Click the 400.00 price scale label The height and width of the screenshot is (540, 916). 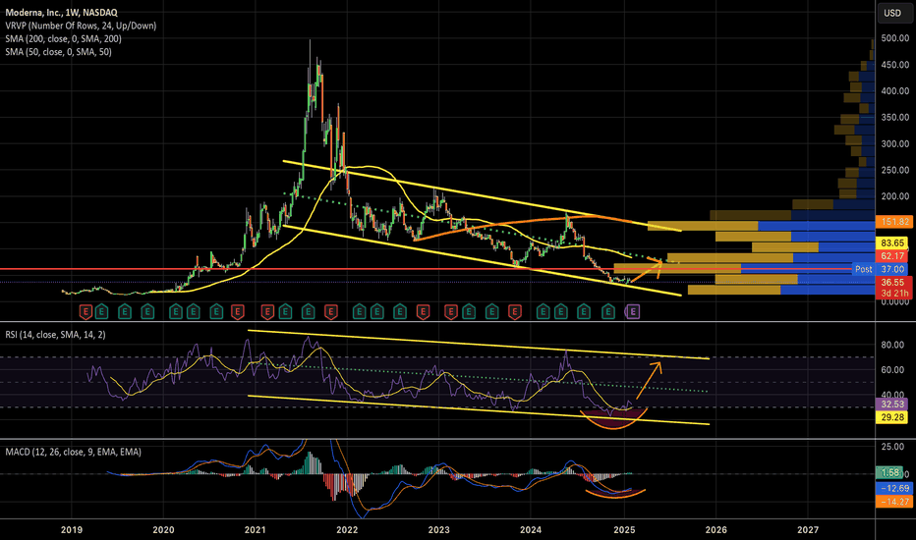pyautogui.click(x=895, y=91)
